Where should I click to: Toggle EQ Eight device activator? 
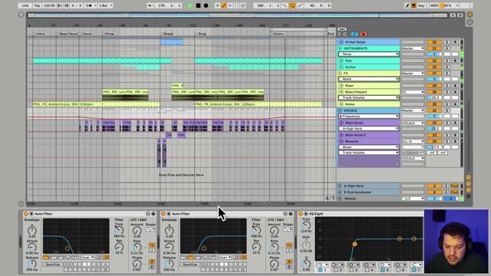point(301,214)
